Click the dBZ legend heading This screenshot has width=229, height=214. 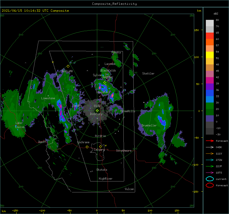(x=216, y=13)
